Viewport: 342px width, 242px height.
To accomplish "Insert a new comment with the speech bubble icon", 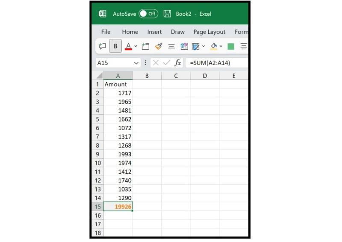I will coord(102,46).
